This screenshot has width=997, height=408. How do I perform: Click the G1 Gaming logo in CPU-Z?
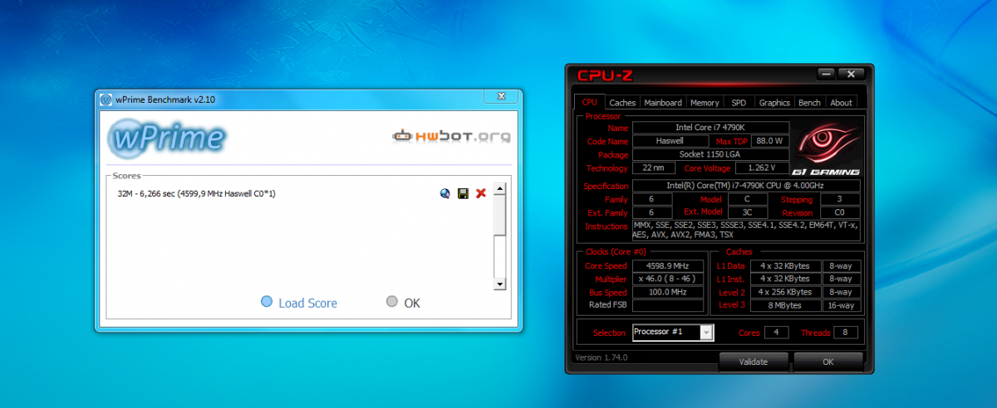[827, 148]
